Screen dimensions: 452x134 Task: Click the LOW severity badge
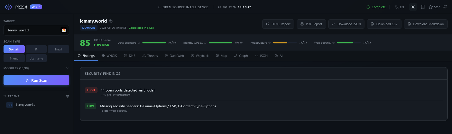pyautogui.click(x=90, y=106)
